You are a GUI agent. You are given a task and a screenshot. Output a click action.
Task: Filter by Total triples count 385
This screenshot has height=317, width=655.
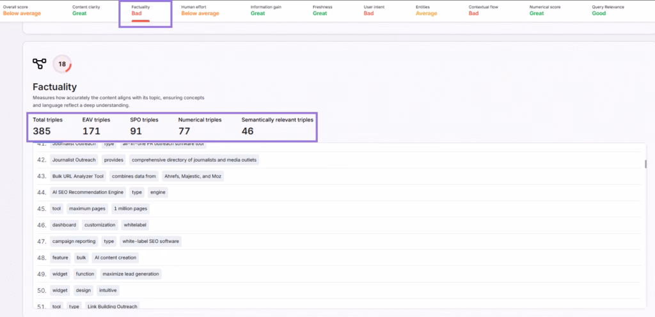click(47, 127)
